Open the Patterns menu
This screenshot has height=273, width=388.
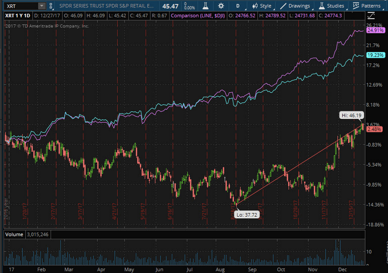click(370, 6)
